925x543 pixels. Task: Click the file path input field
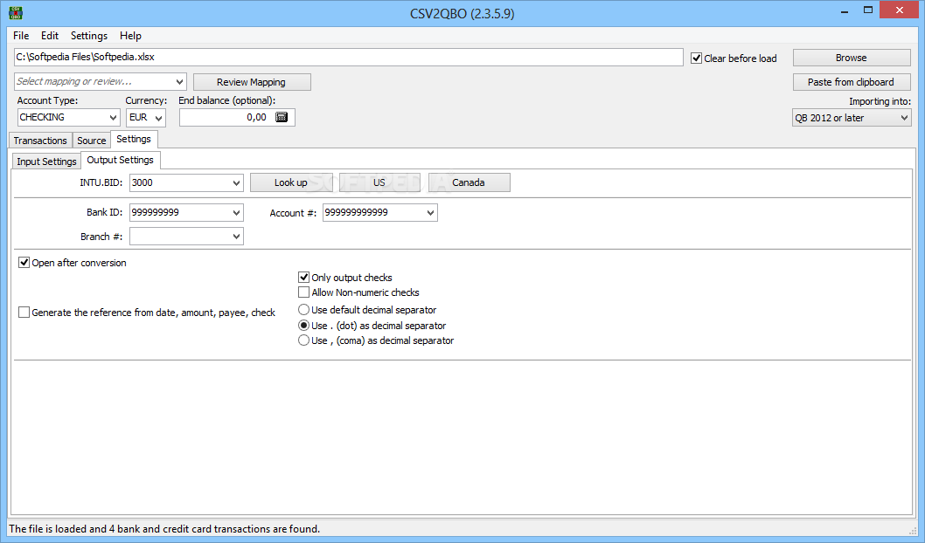[348, 57]
